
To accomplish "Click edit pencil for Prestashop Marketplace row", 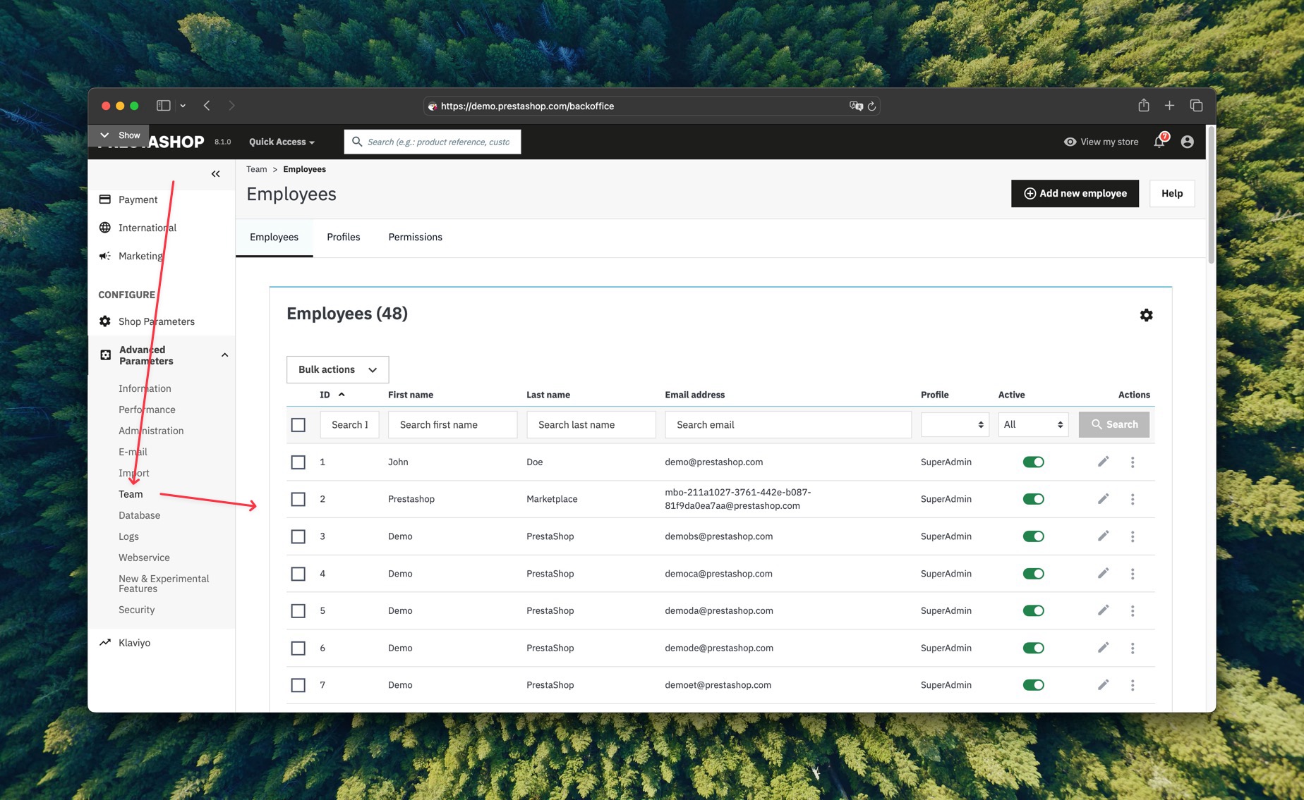I will pyautogui.click(x=1104, y=499).
